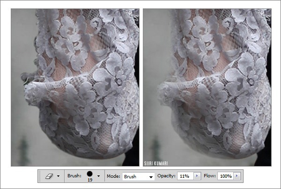Click the brush size value 19
This screenshot has width=281, height=189.
coord(89,180)
